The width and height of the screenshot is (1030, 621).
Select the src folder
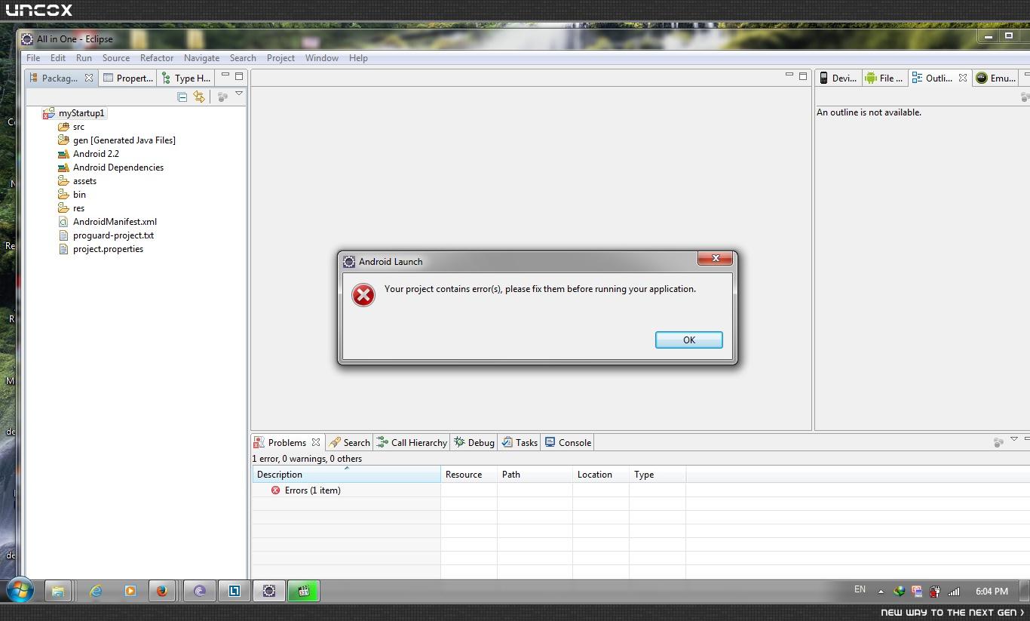(78, 127)
